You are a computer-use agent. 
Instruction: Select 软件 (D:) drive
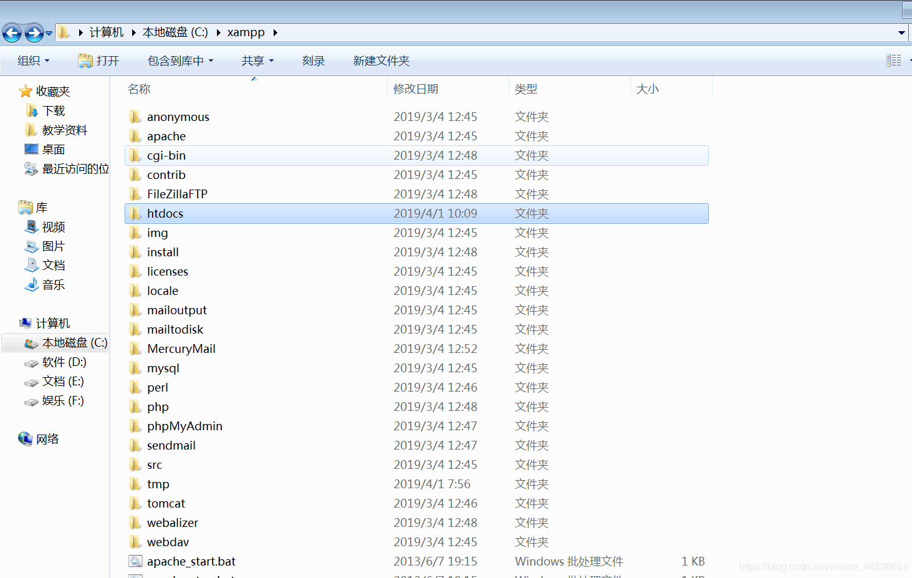point(55,362)
